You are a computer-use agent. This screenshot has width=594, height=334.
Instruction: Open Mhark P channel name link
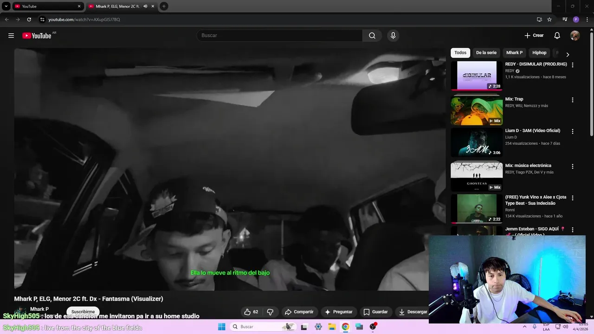(39, 309)
